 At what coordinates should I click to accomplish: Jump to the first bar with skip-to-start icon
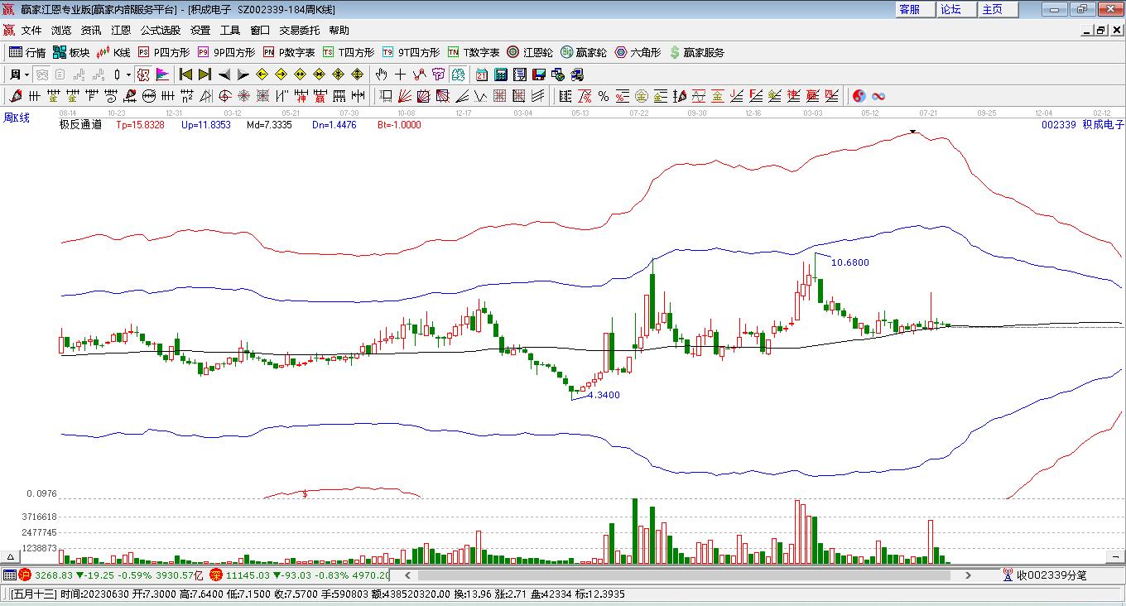pyautogui.click(x=186, y=75)
